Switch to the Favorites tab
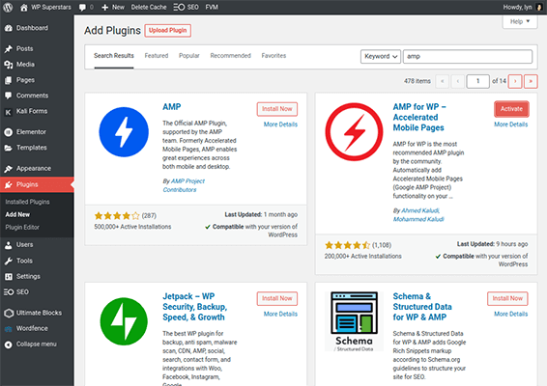 click(x=273, y=56)
